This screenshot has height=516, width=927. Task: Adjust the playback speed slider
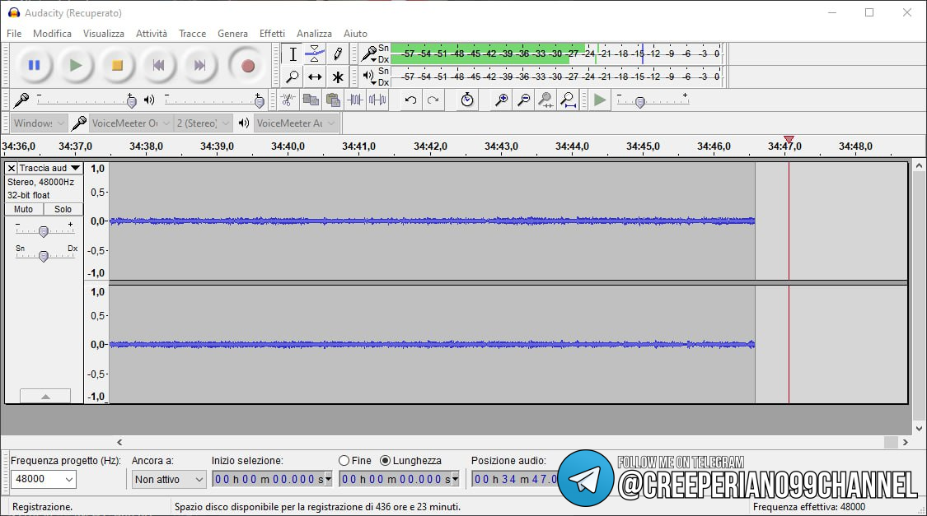click(x=639, y=102)
